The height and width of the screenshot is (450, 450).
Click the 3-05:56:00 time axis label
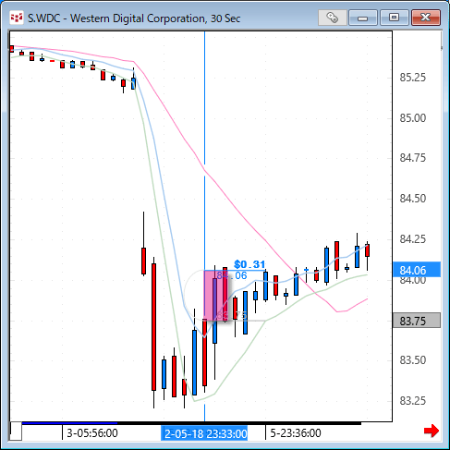point(92,432)
